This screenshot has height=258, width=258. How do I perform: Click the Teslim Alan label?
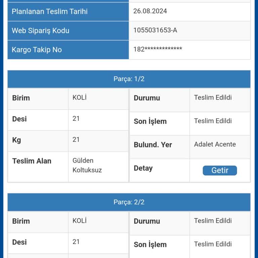pyautogui.click(x=32, y=161)
